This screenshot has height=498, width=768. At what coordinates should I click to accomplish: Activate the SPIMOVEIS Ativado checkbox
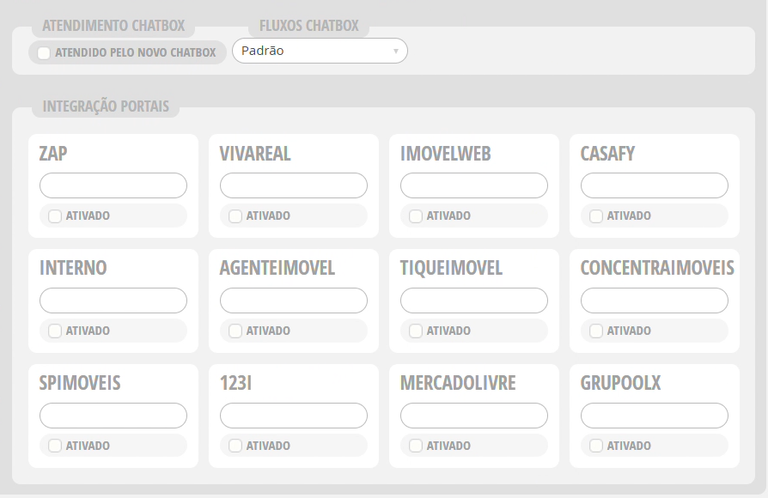tap(55, 446)
